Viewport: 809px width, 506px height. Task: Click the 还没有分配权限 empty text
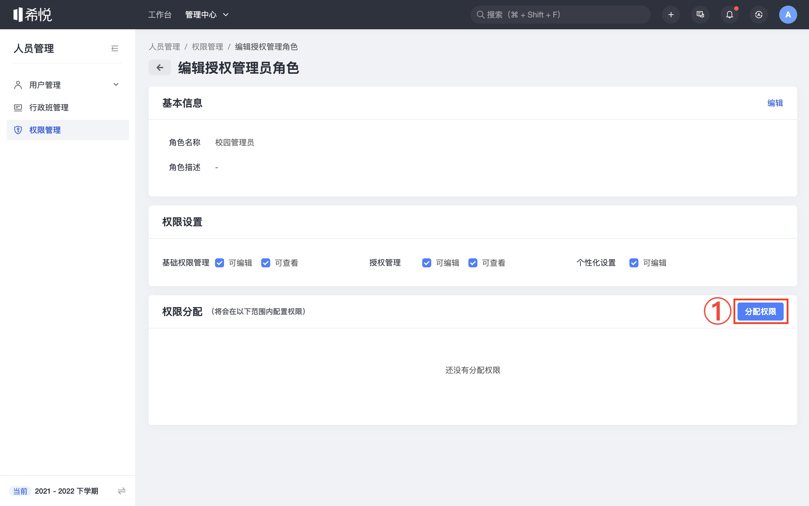point(473,370)
